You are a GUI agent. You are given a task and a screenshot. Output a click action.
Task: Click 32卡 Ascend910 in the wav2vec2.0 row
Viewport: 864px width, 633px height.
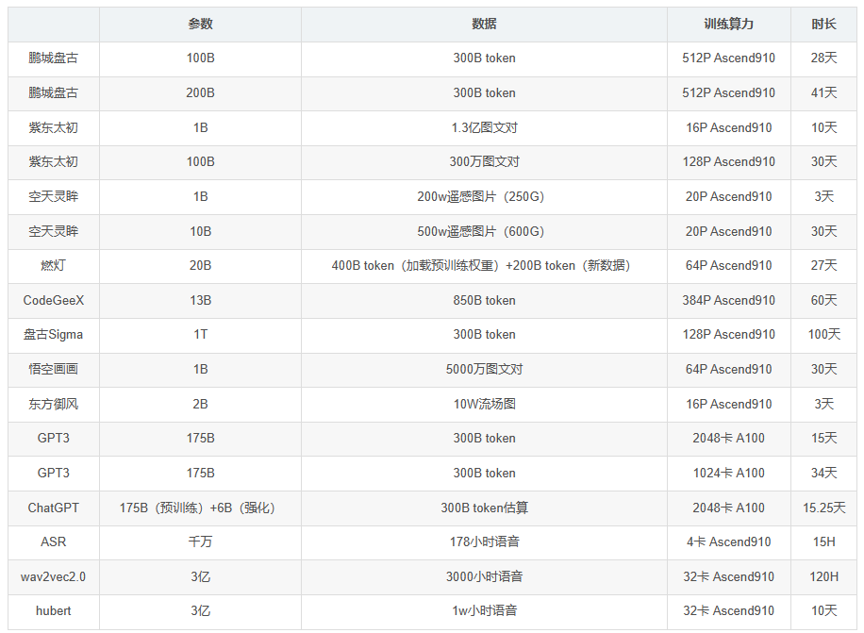[x=728, y=576]
